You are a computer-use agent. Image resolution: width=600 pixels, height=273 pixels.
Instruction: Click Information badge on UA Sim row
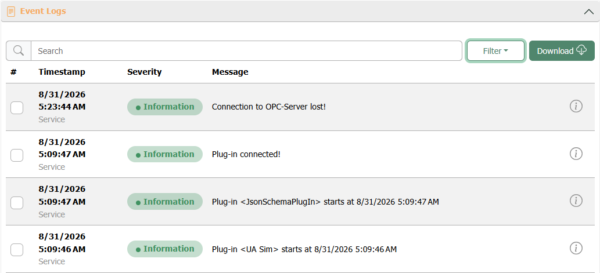coord(164,249)
